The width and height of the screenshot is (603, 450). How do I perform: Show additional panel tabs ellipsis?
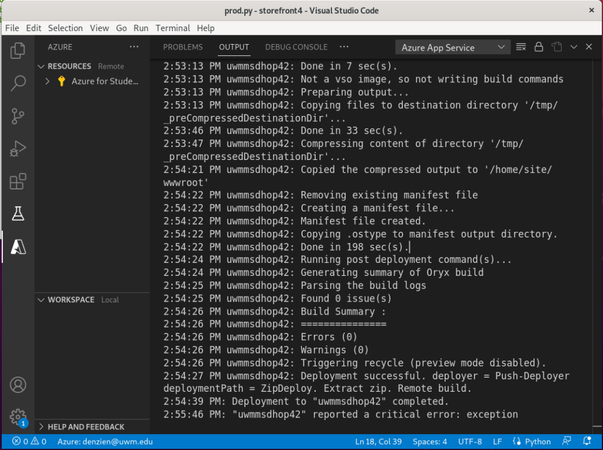tap(344, 46)
